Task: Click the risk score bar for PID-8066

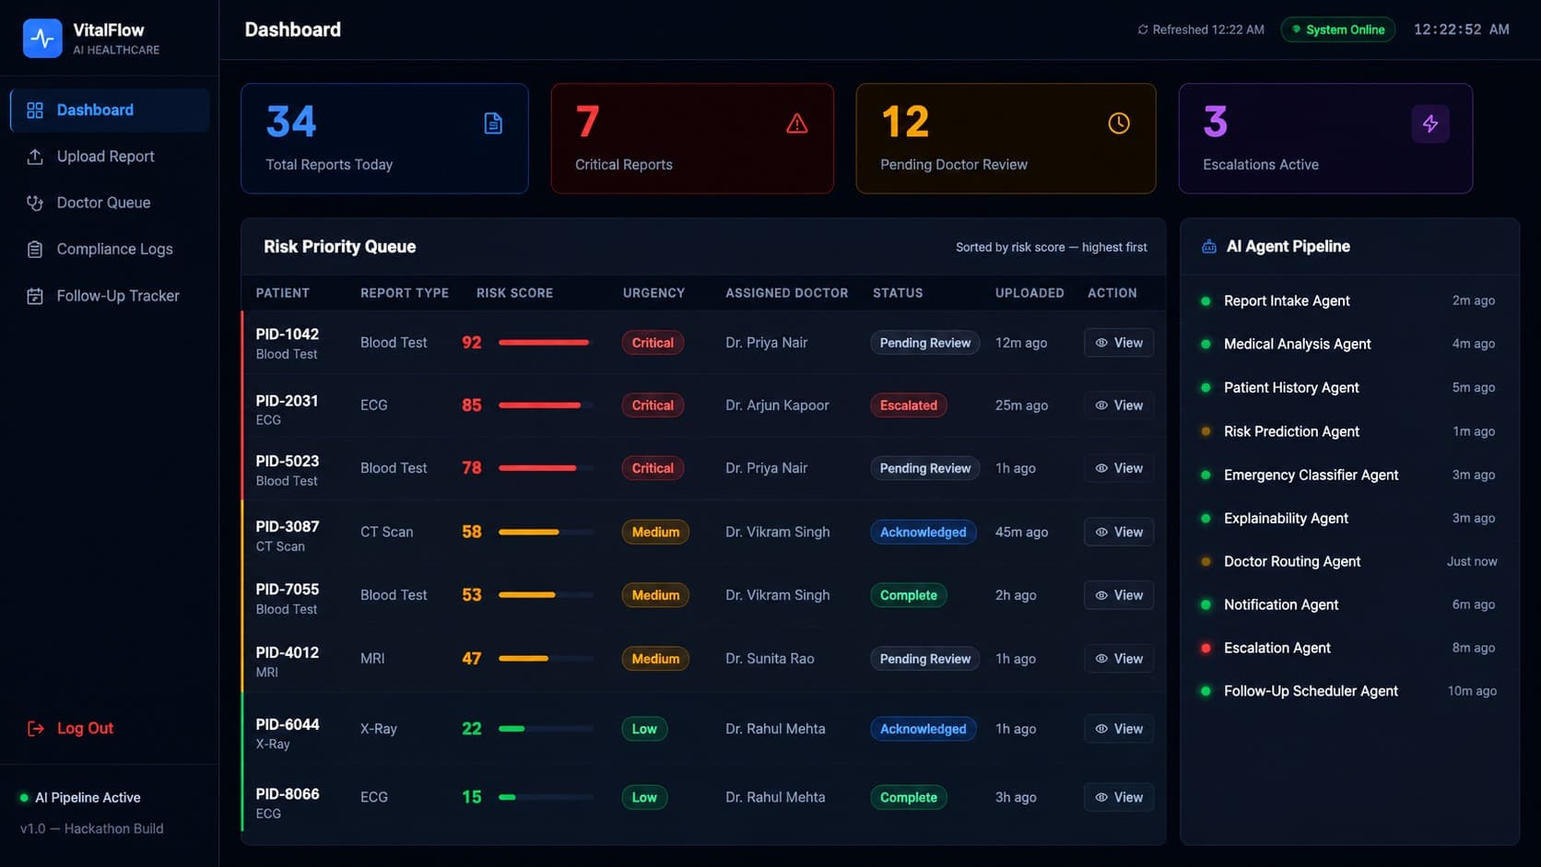Action: pyautogui.click(x=546, y=798)
